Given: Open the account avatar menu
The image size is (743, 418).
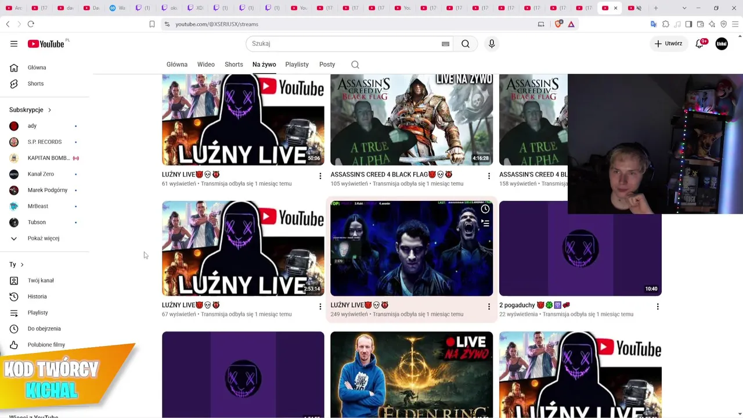Looking at the screenshot, I should coord(722,44).
